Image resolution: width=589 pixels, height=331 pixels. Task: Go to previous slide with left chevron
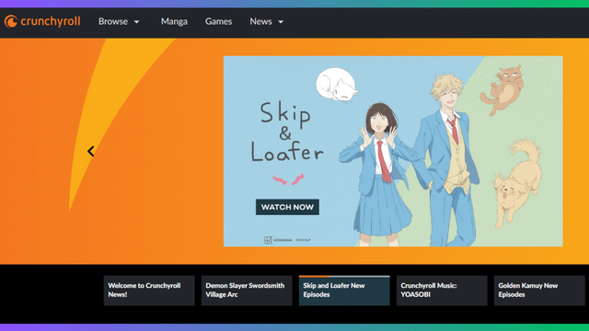click(91, 151)
